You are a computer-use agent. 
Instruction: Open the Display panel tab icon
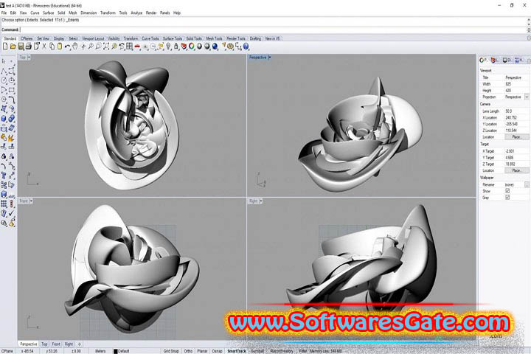pyautogui.click(x=507, y=60)
